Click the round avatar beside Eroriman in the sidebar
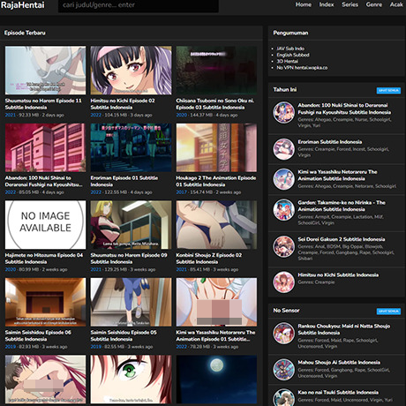 click(283, 149)
